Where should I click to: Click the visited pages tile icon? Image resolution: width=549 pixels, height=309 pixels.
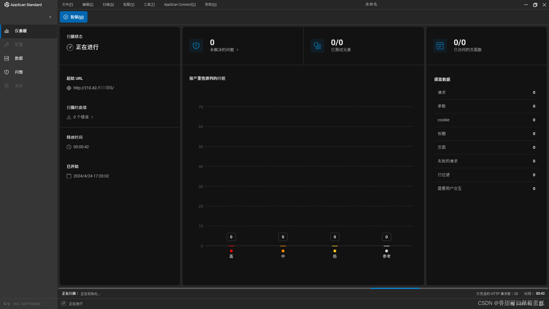[x=440, y=46]
